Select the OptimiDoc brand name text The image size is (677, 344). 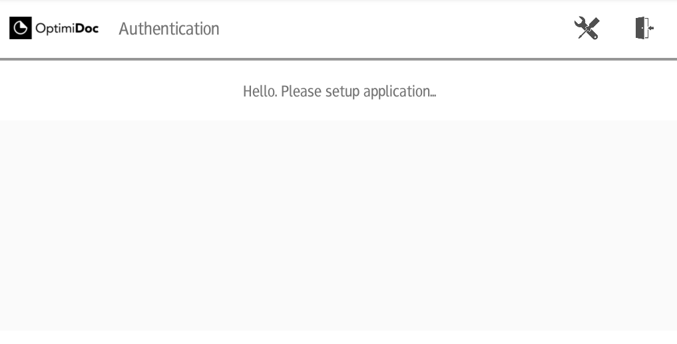67,29
